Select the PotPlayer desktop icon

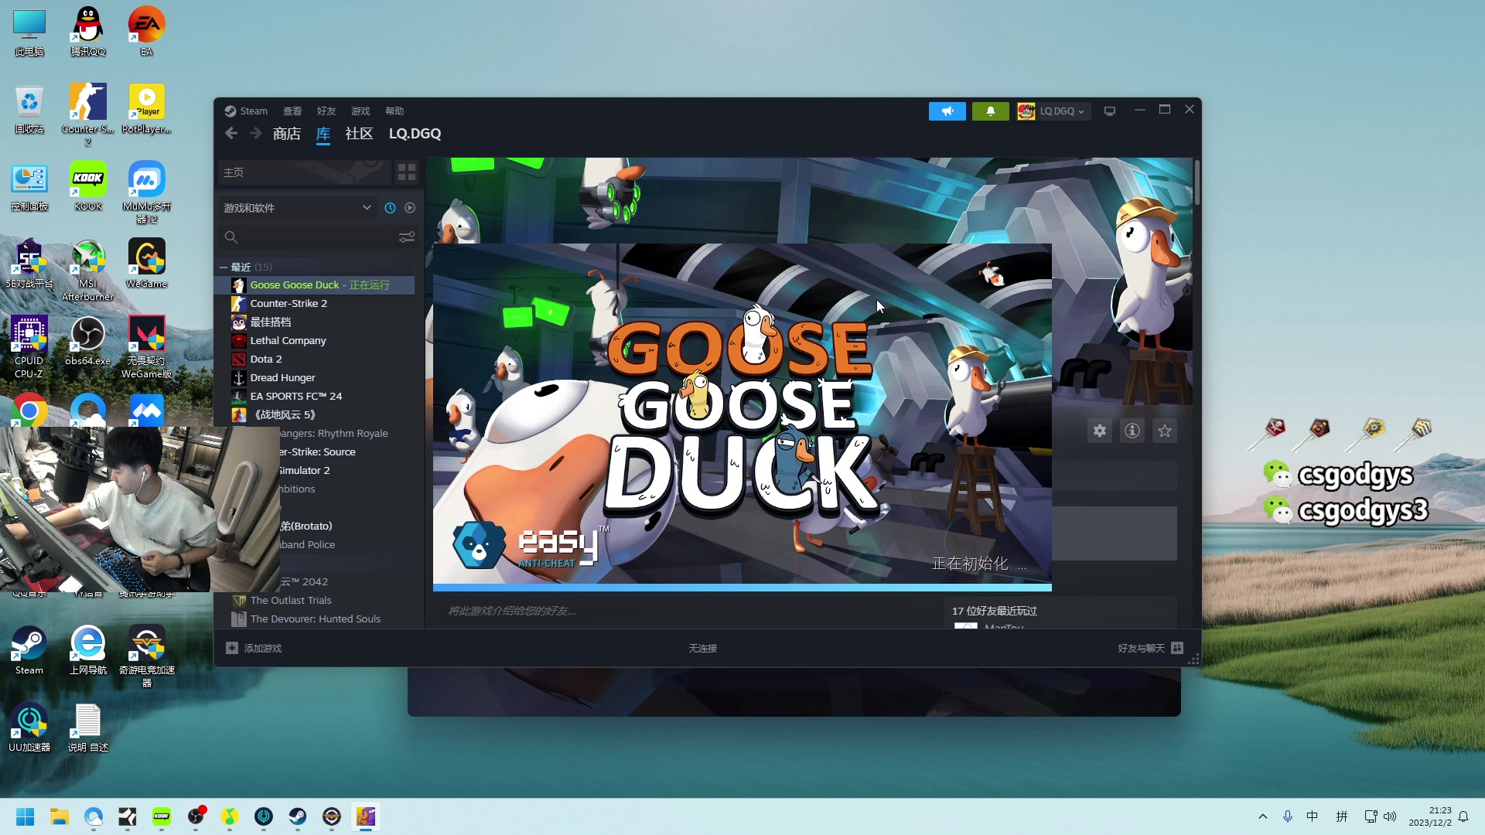pos(146,109)
